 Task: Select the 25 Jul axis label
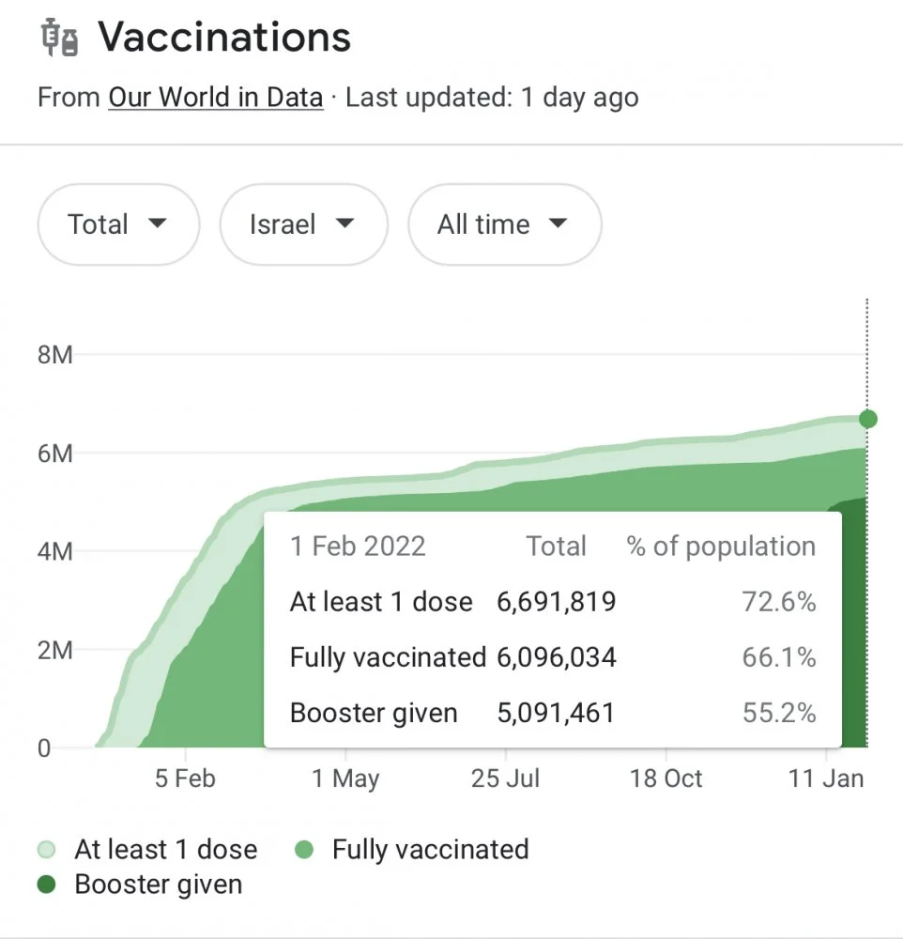[x=506, y=778]
